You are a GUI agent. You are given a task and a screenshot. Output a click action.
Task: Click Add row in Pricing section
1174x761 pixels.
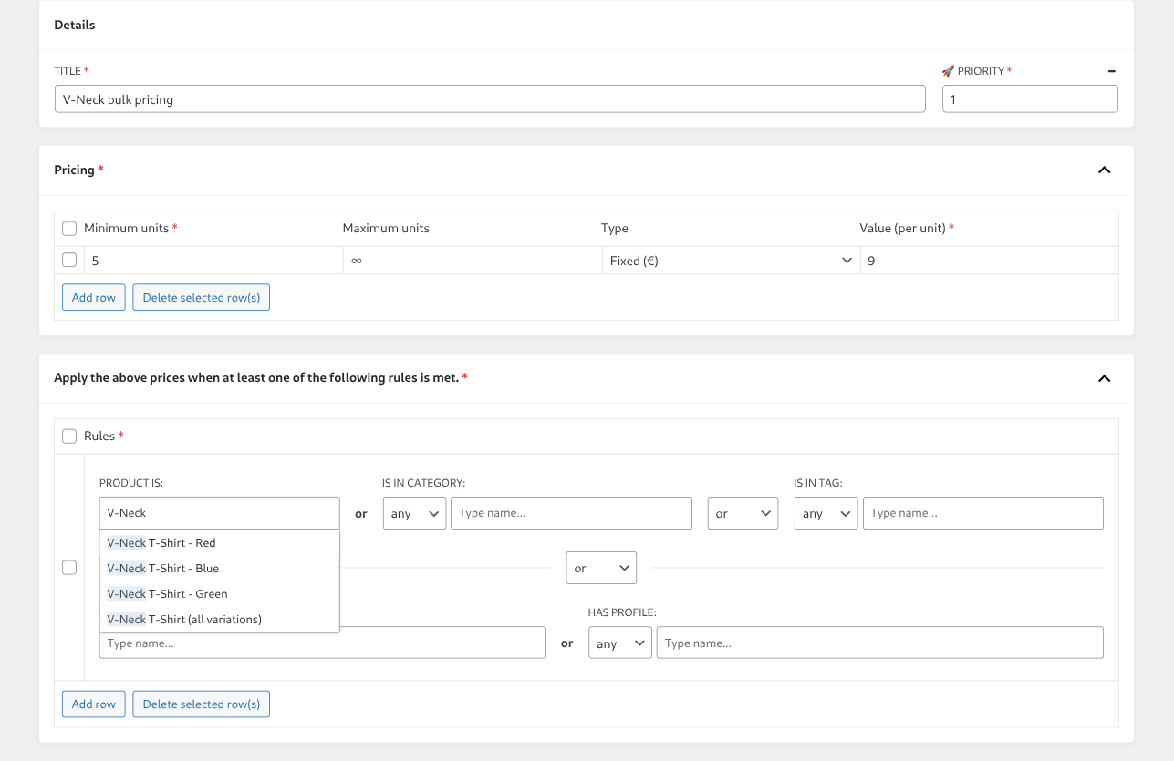(x=94, y=298)
